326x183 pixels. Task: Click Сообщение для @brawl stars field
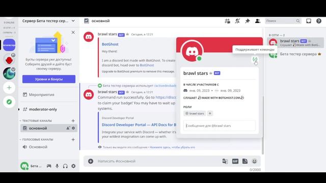pyautogui.click(x=220, y=126)
